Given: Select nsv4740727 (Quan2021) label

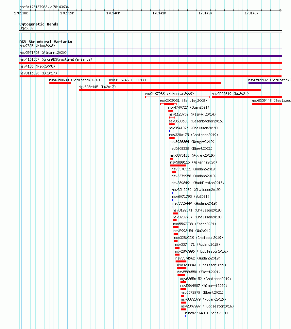Looking at the screenshot, I should pos(189,107).
